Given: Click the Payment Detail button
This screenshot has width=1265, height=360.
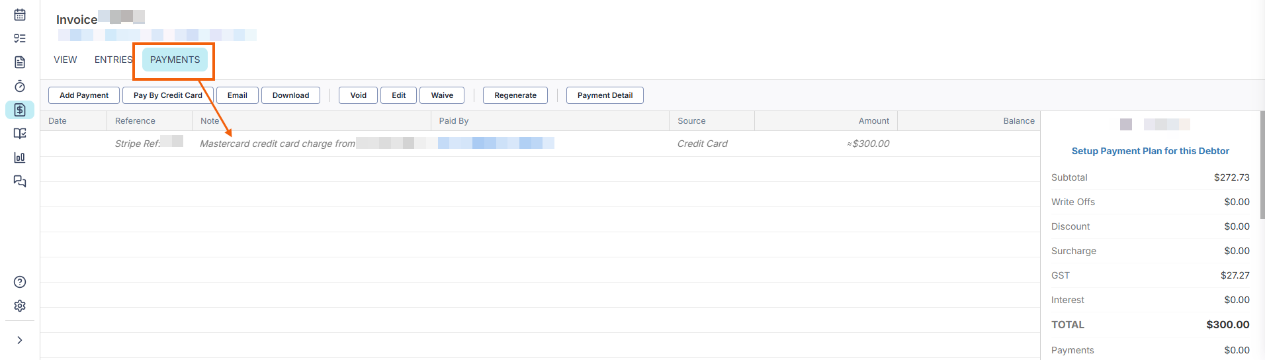Looking at the screenshot, I should [605, 95].
